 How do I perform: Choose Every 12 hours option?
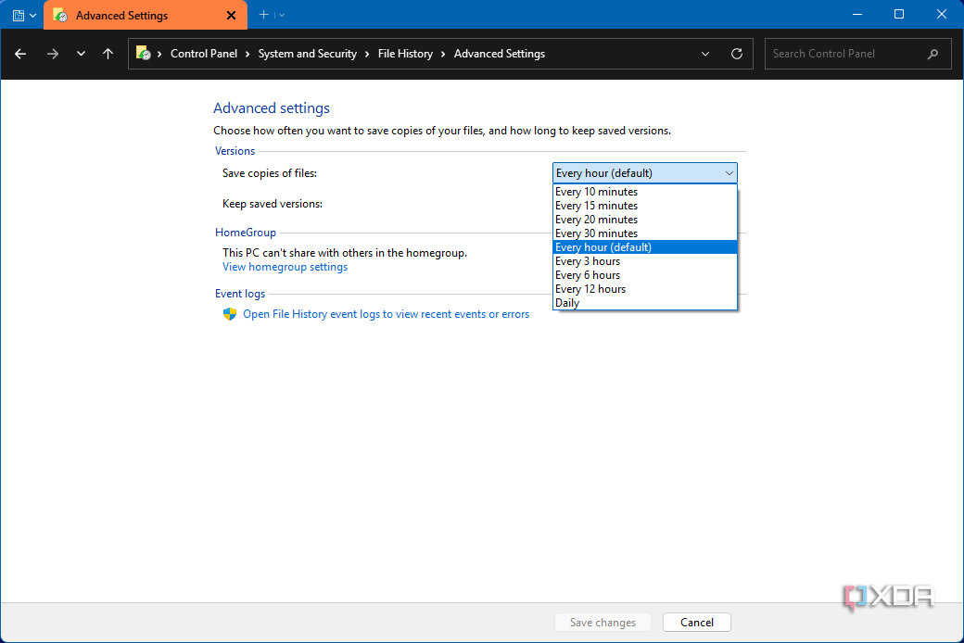[x=645, y=289]
